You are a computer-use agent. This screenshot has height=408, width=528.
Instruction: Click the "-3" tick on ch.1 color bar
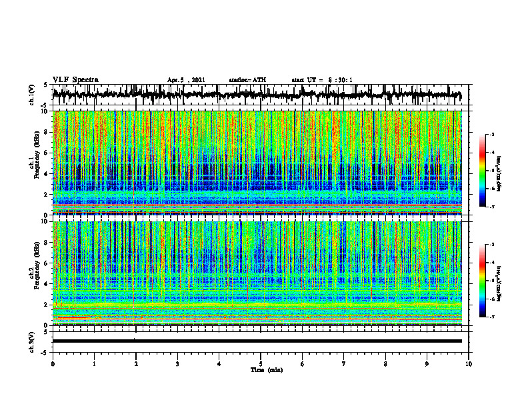491,134
